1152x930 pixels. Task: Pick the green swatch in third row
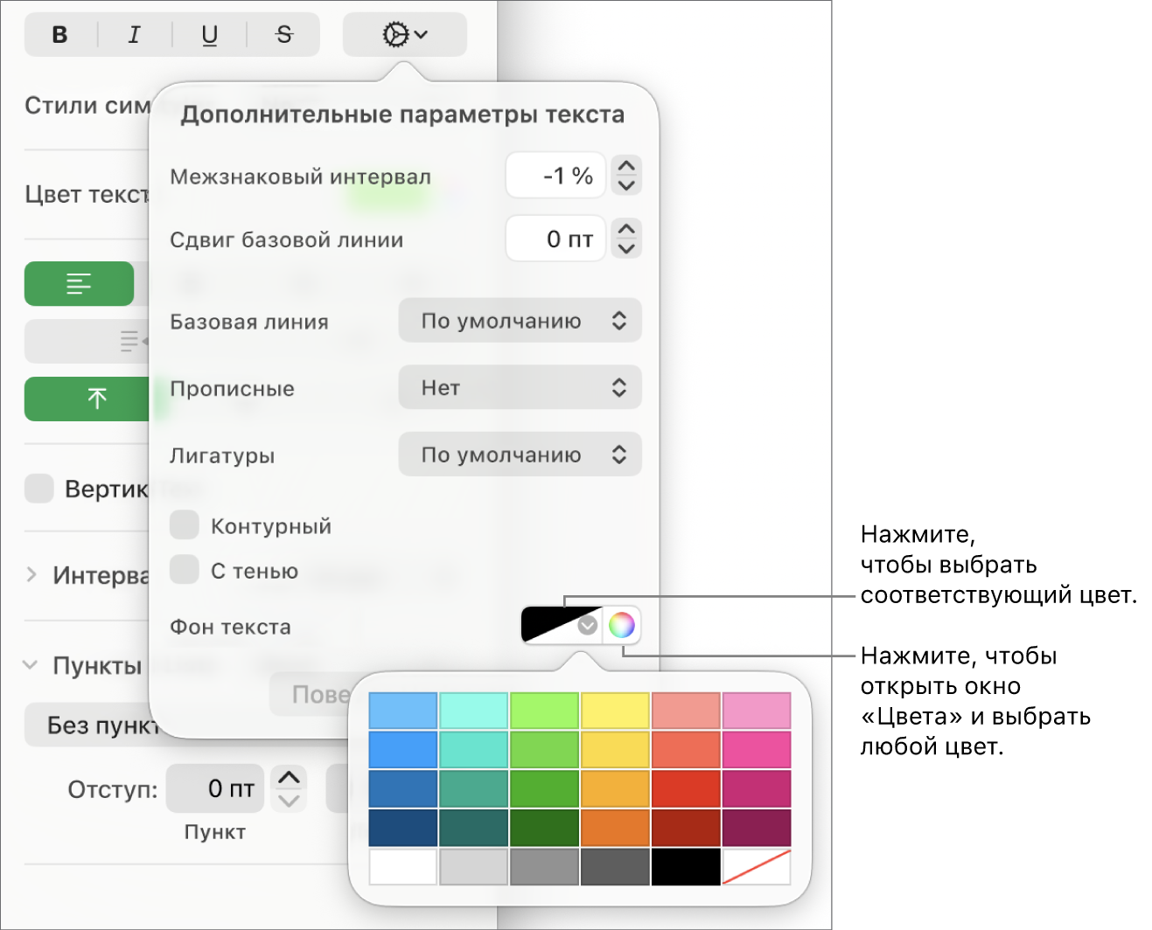545,788
